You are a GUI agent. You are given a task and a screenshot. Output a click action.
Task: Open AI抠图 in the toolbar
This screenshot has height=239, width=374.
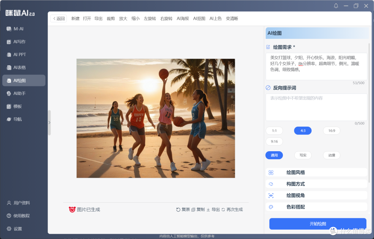(199, 19)
